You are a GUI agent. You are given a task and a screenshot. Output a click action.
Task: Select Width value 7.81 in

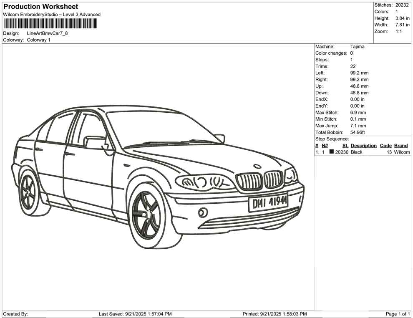tap(402, 25)
